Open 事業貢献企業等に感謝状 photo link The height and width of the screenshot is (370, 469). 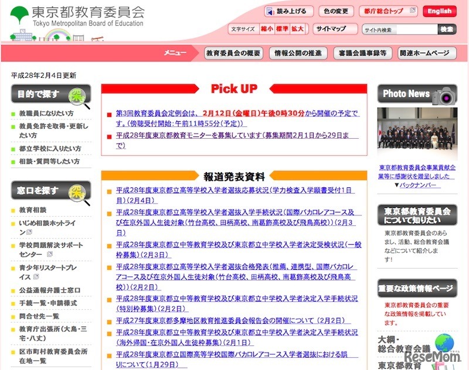tap(417, 172)
